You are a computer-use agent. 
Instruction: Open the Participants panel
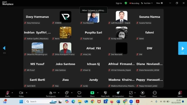pos(51,94)
